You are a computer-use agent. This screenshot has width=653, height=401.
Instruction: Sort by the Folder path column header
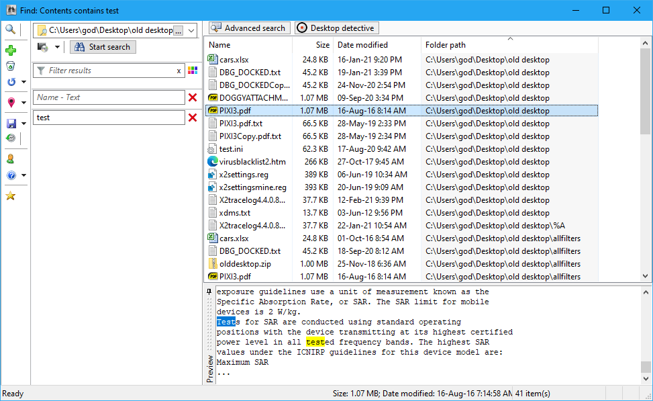(510, 45)
